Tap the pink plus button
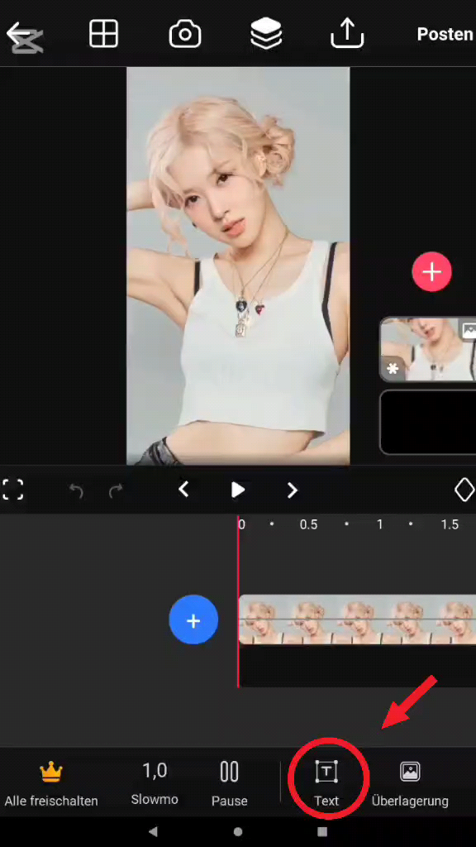The width and height of the screenshot is (476, 847). click(431, 271)
